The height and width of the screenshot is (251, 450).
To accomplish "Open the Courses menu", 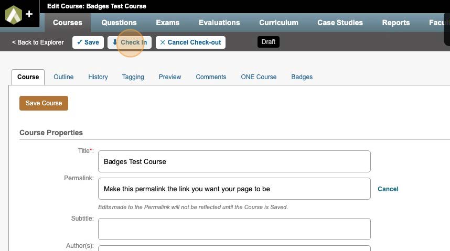I will tap(68, 23).
